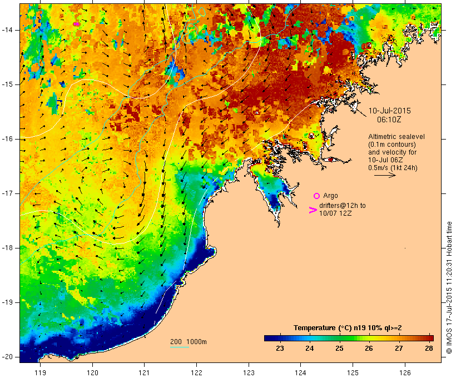This screenshot has width=456, height=378.
Task: Click the 'and velocity for' caption line
Action: pyautogui.click(x=392, y=152)
